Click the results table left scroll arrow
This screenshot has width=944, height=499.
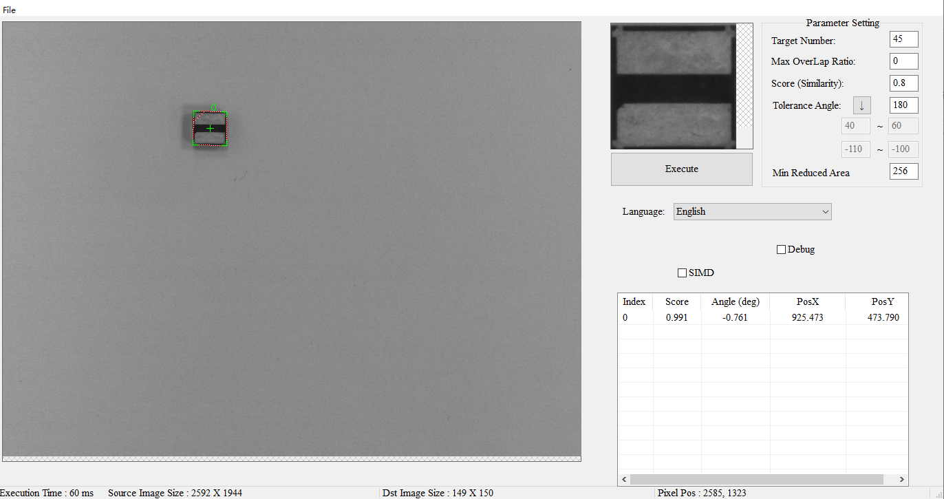click(x=624, y=480)
